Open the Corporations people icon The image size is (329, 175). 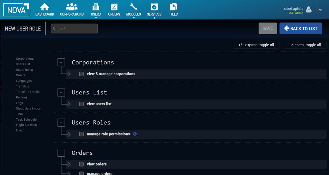(72, 7)
